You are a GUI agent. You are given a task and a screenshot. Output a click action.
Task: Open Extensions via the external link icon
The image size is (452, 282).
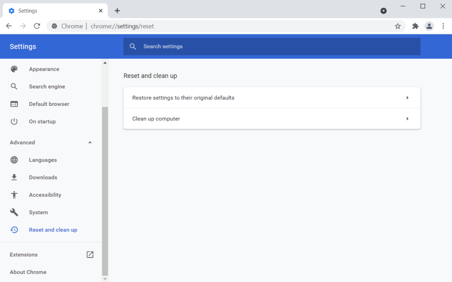[90, 255]
